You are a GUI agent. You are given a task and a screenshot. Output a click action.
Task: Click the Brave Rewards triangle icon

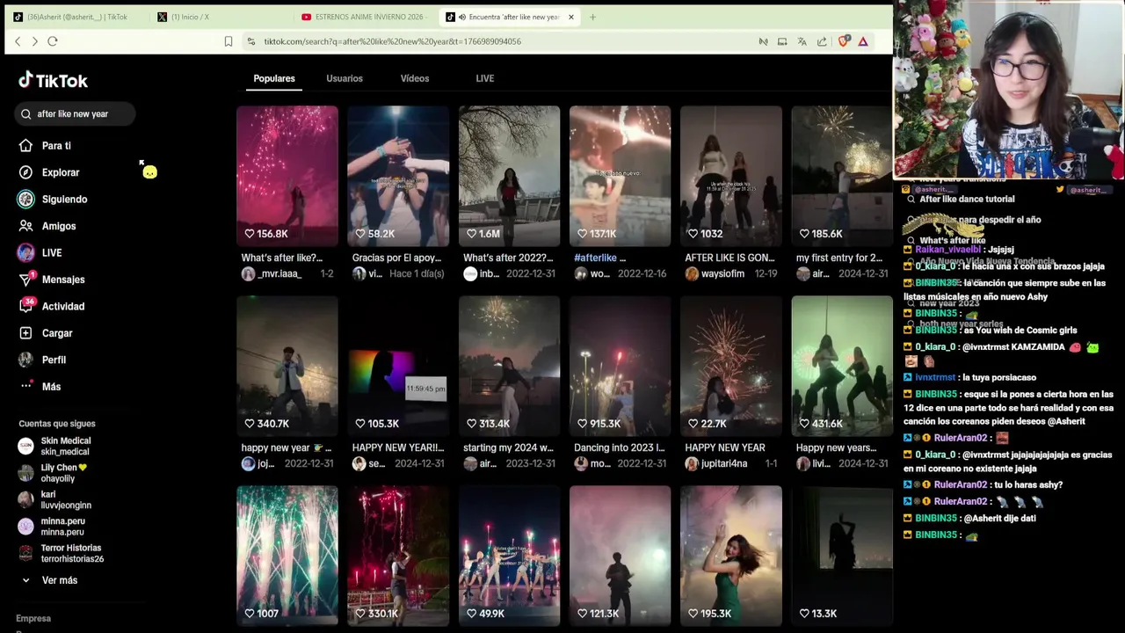pyautogui.click(x=863, y=41)
